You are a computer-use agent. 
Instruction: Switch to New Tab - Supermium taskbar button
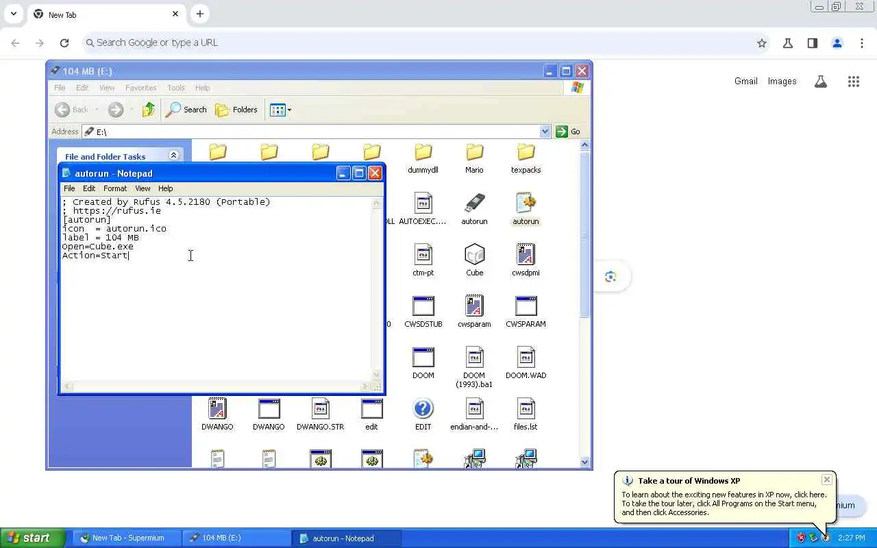(x=127, y=538)
